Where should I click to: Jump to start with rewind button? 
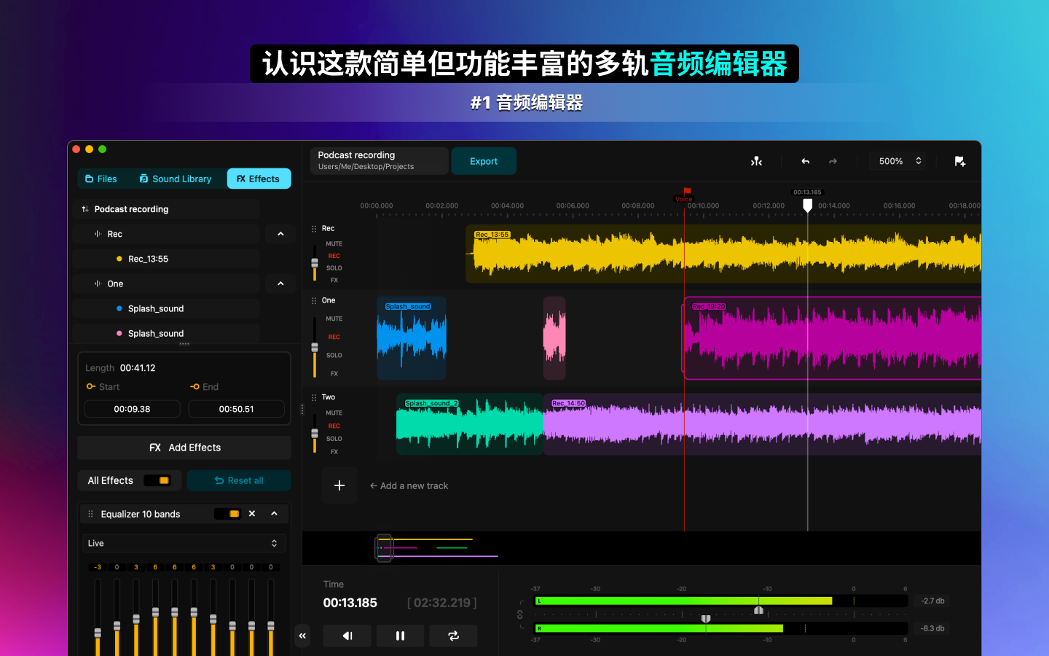347,636
